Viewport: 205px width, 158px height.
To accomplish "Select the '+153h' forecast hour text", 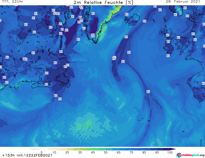I will 8,155.
